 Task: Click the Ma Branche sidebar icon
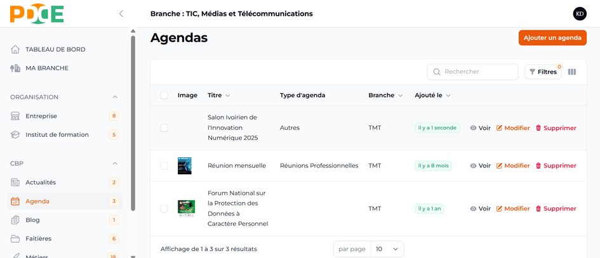tap(15, 68)
